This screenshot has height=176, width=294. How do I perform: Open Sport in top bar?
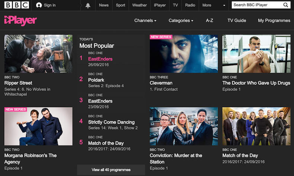(120, 5)
